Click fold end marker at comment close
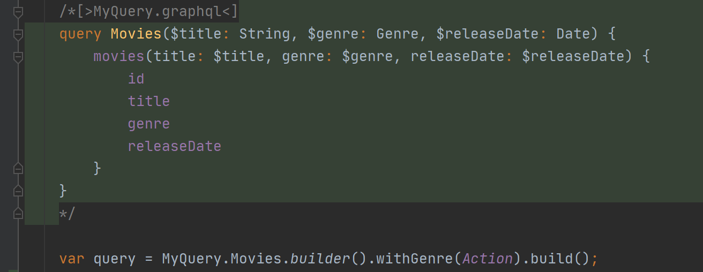This screenshot has width=703, height=272. click(18, 214)
